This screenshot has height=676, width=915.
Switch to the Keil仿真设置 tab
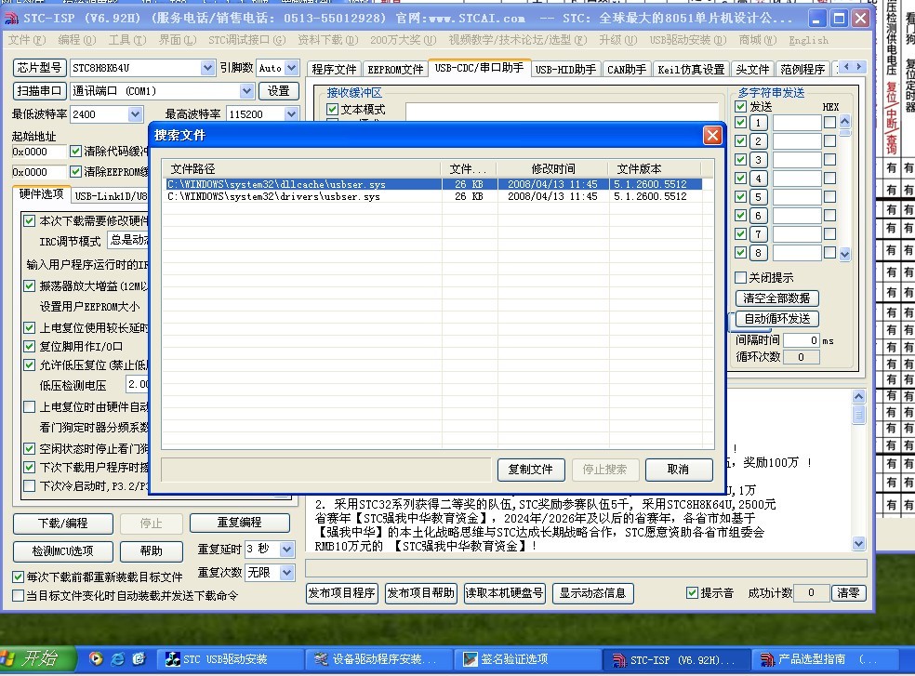[691, 70]
